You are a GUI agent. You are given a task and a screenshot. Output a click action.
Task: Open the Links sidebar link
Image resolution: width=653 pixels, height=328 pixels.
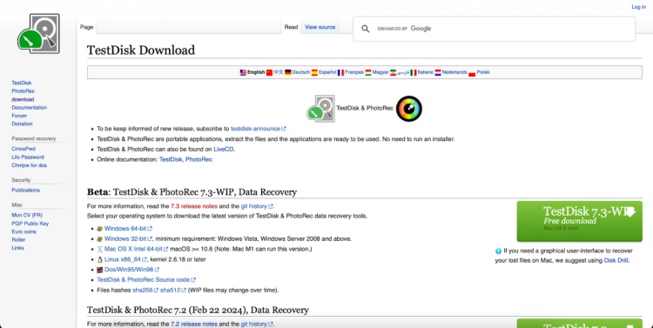coord(17,248)
